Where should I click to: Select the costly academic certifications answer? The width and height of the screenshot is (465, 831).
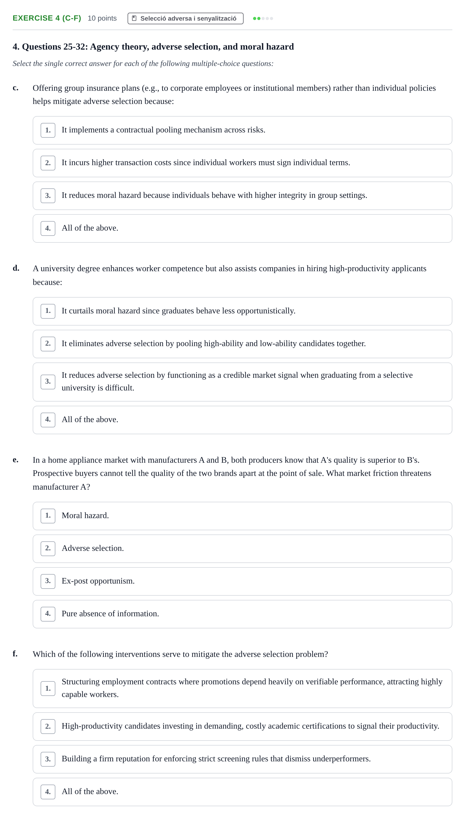(x=242, y=727)
